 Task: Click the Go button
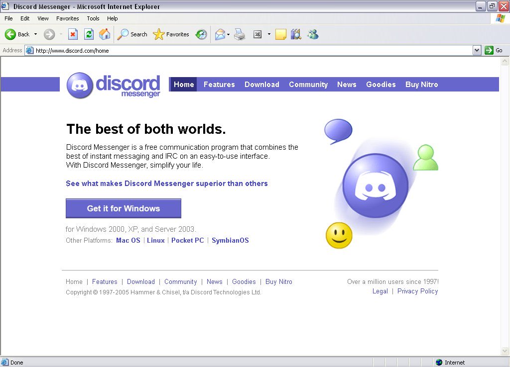(494, 50)
